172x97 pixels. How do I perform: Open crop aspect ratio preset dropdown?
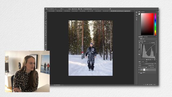[52, 9]
